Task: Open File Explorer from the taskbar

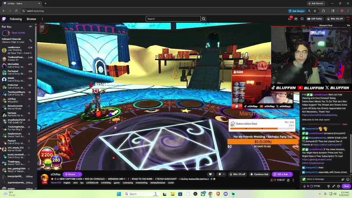Action: (173, 194)
